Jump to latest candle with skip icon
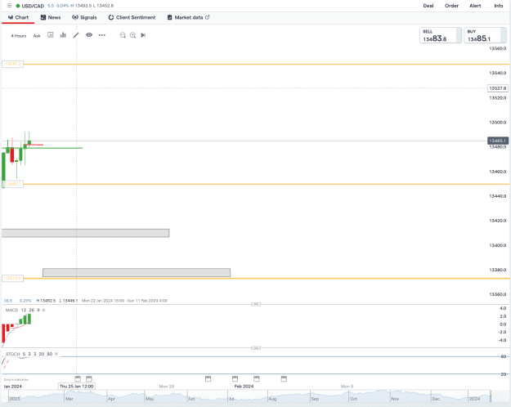 tap(143, 35)
